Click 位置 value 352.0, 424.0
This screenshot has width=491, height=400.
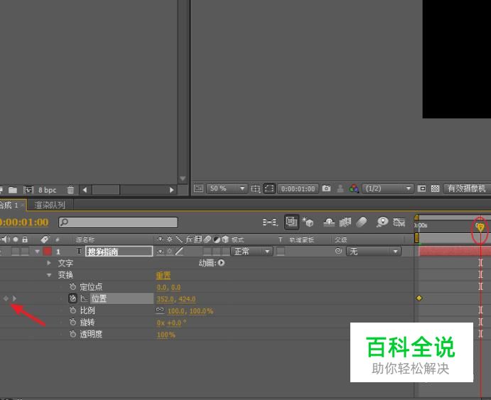tap(176, 299)
